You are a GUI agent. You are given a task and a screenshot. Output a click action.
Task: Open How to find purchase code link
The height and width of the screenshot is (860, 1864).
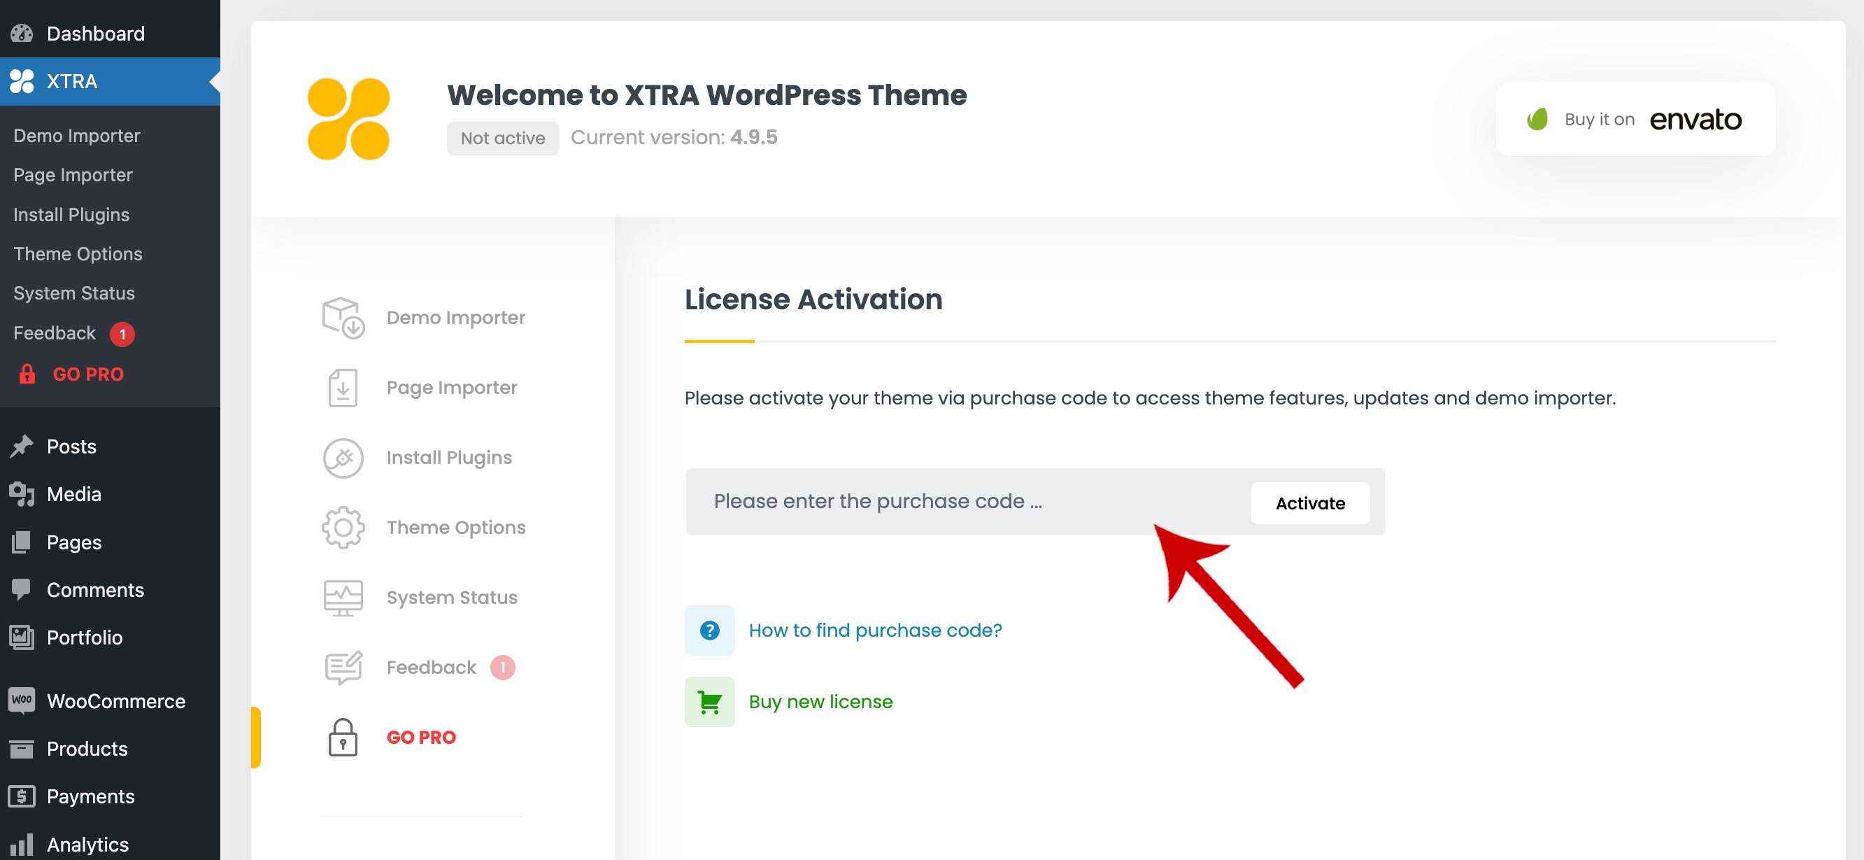874,630
